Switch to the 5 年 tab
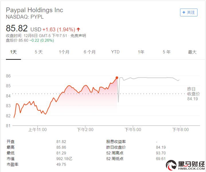This screenshot has width=206, height=172. coord(166,52)
